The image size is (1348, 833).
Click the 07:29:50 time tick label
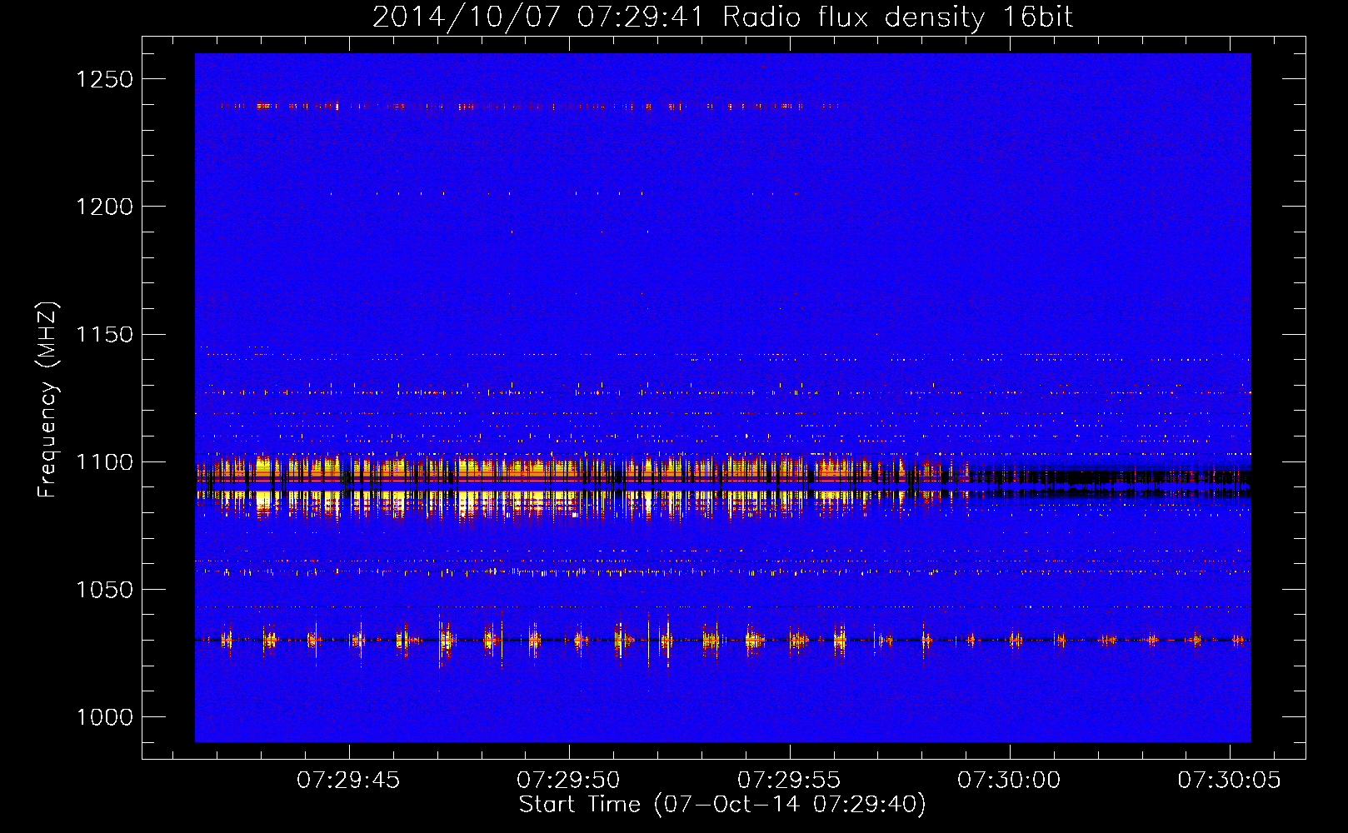coord(568,781)
